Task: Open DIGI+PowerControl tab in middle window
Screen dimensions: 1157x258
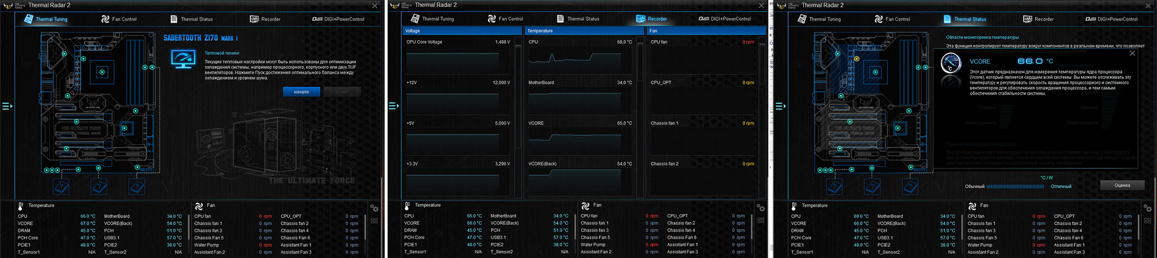Action: (725, 19)
